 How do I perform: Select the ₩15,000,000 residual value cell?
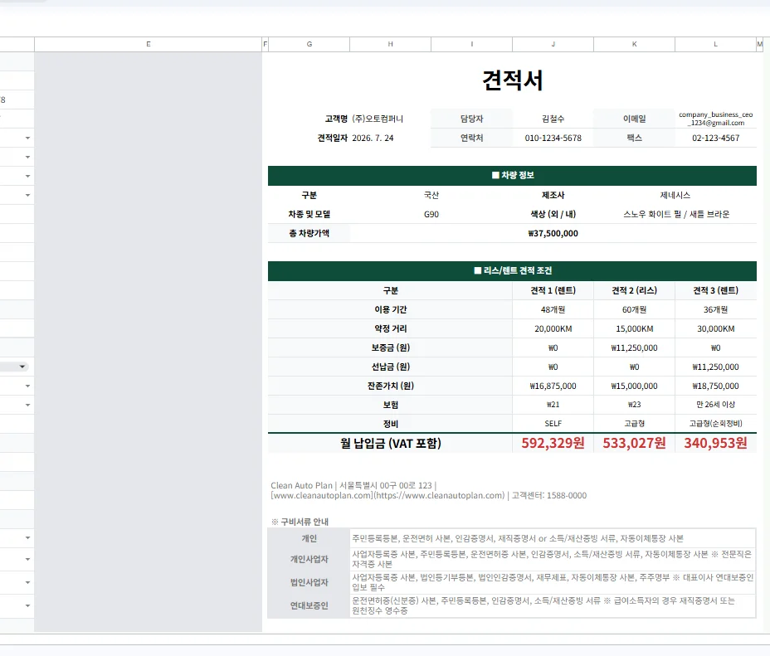(x=634, y=386)
